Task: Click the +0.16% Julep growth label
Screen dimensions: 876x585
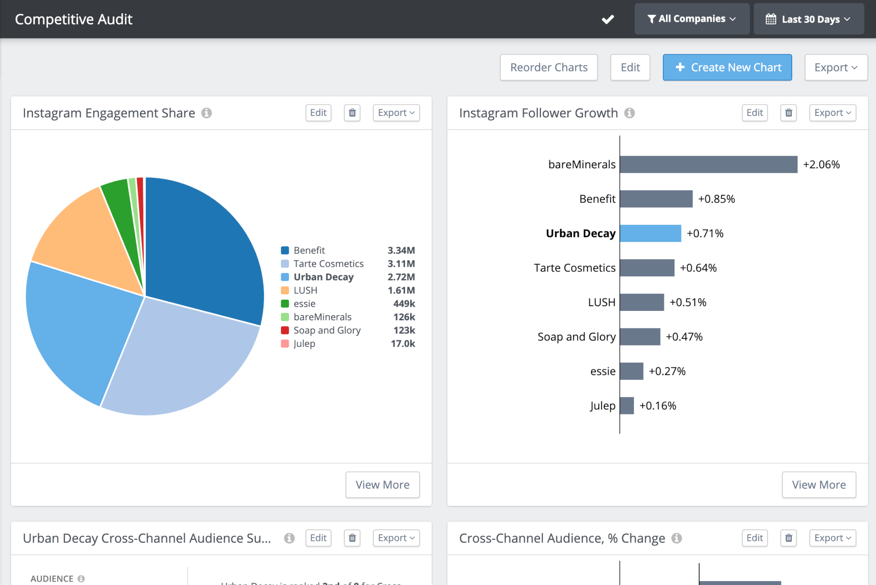Action: (658, 405)
